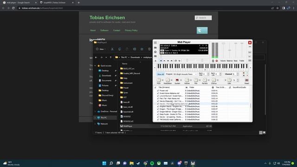The height and width of the screenshot is (167, 297).
Task: Open the New dropdown in File Explorer
Action: click(101, 49)
